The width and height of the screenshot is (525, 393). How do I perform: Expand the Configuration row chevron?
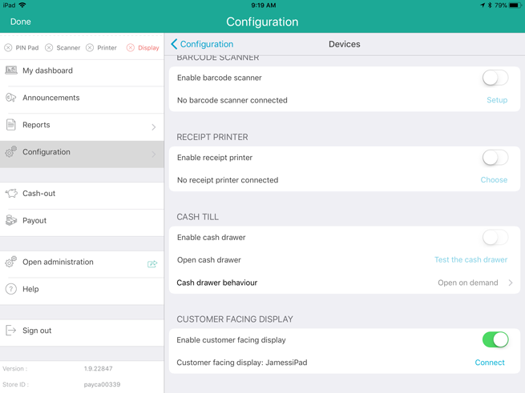[x=153, y=153]
